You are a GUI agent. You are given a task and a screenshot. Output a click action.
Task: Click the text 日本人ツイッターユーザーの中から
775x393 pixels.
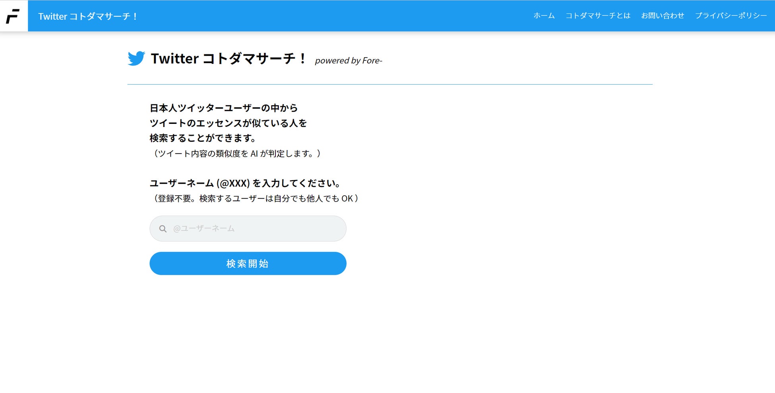click(224, 108)
